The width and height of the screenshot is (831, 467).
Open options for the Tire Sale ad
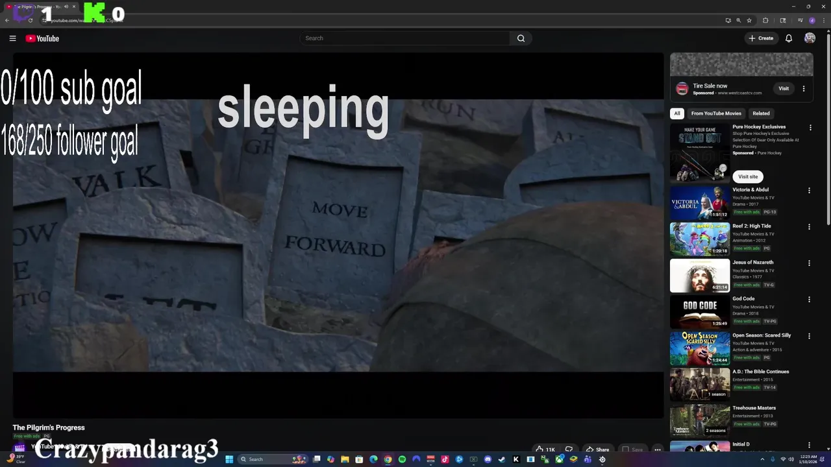point(804,89)
